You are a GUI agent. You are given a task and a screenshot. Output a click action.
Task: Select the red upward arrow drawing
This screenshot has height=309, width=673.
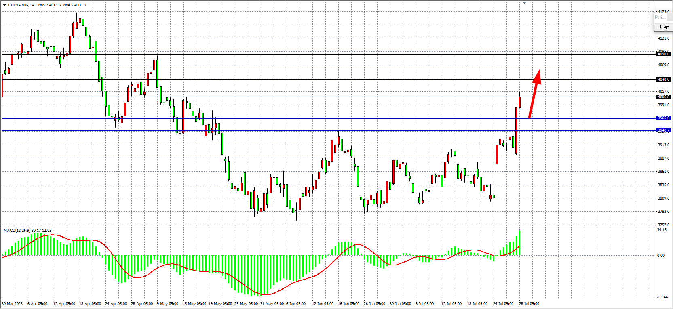click(534, 95)
